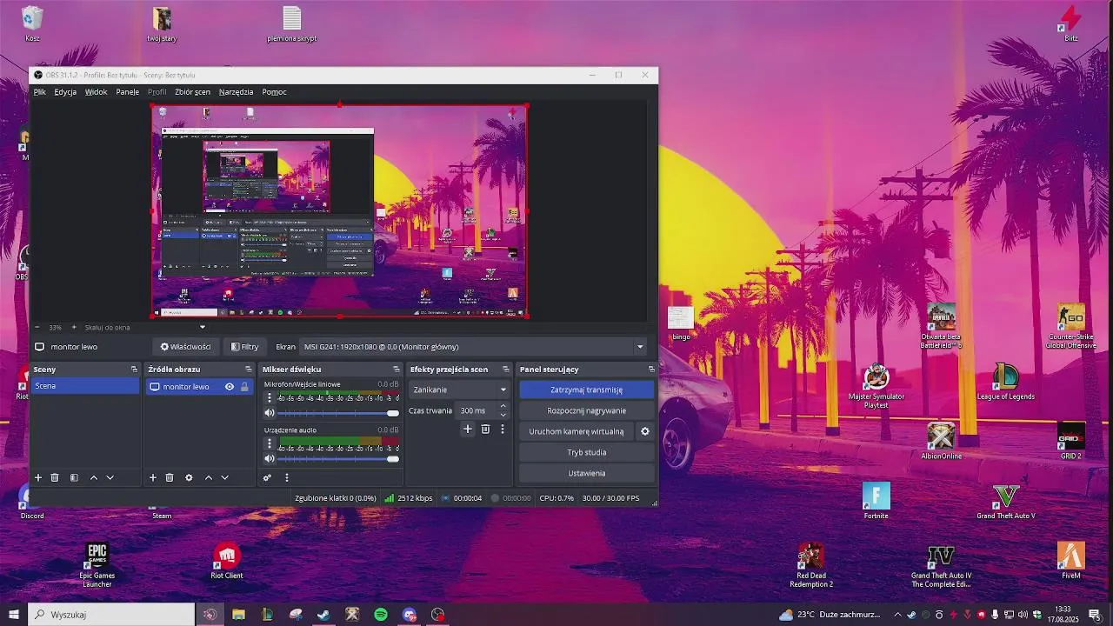The width and height of the screenshot is (1113, 626).
Task: Toggle visibility eye of monitor lewo source
Action: [x=230, y=387]
